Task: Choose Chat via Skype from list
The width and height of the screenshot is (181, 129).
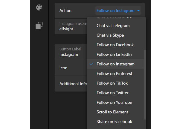Action: (x=110, y=35)
